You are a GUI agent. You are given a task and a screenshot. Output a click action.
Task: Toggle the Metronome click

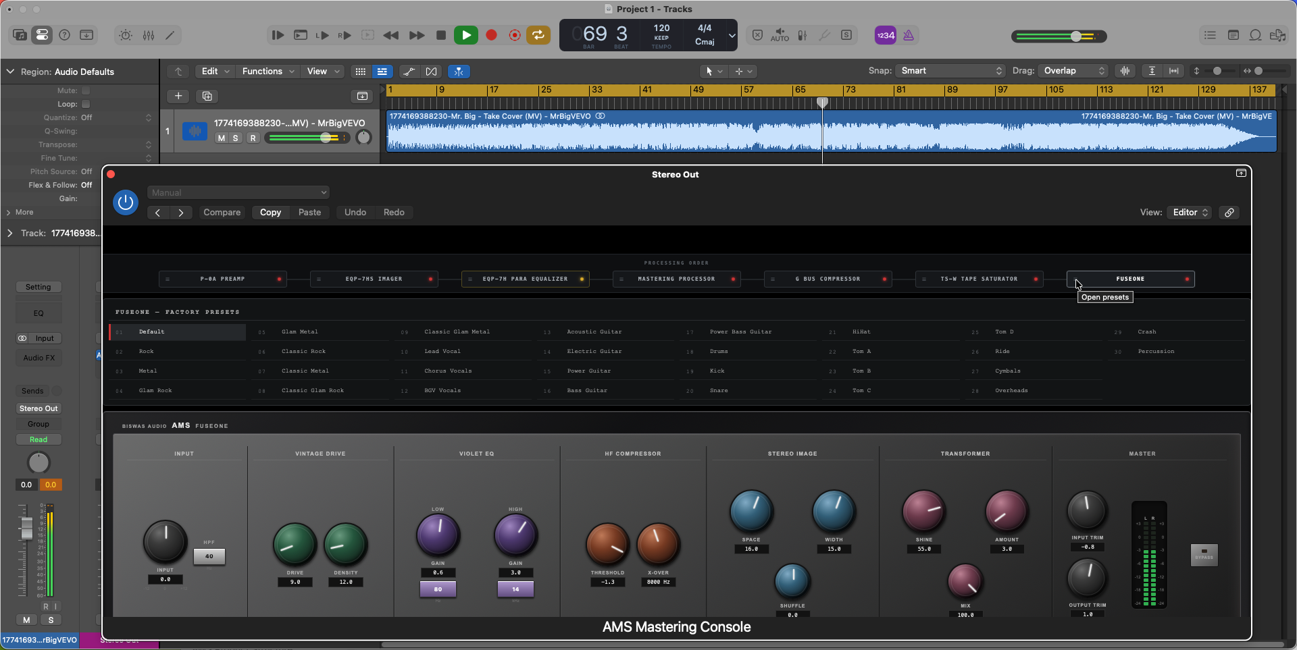[909, 35]
